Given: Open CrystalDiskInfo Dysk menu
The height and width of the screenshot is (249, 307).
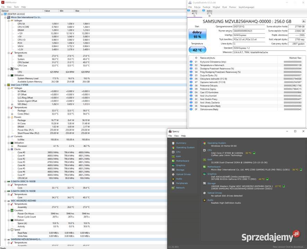Looking at the screenshot, I should point(225,7).
